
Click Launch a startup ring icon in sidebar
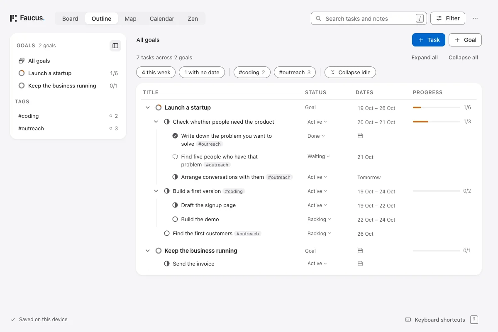click(x=22, y=73)
